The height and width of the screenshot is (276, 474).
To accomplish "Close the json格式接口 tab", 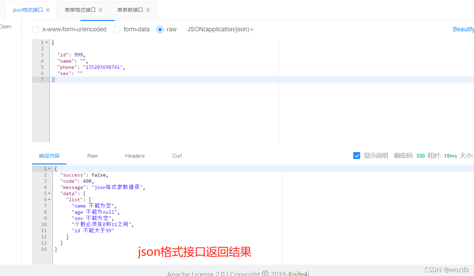I will tap(48, 10).
